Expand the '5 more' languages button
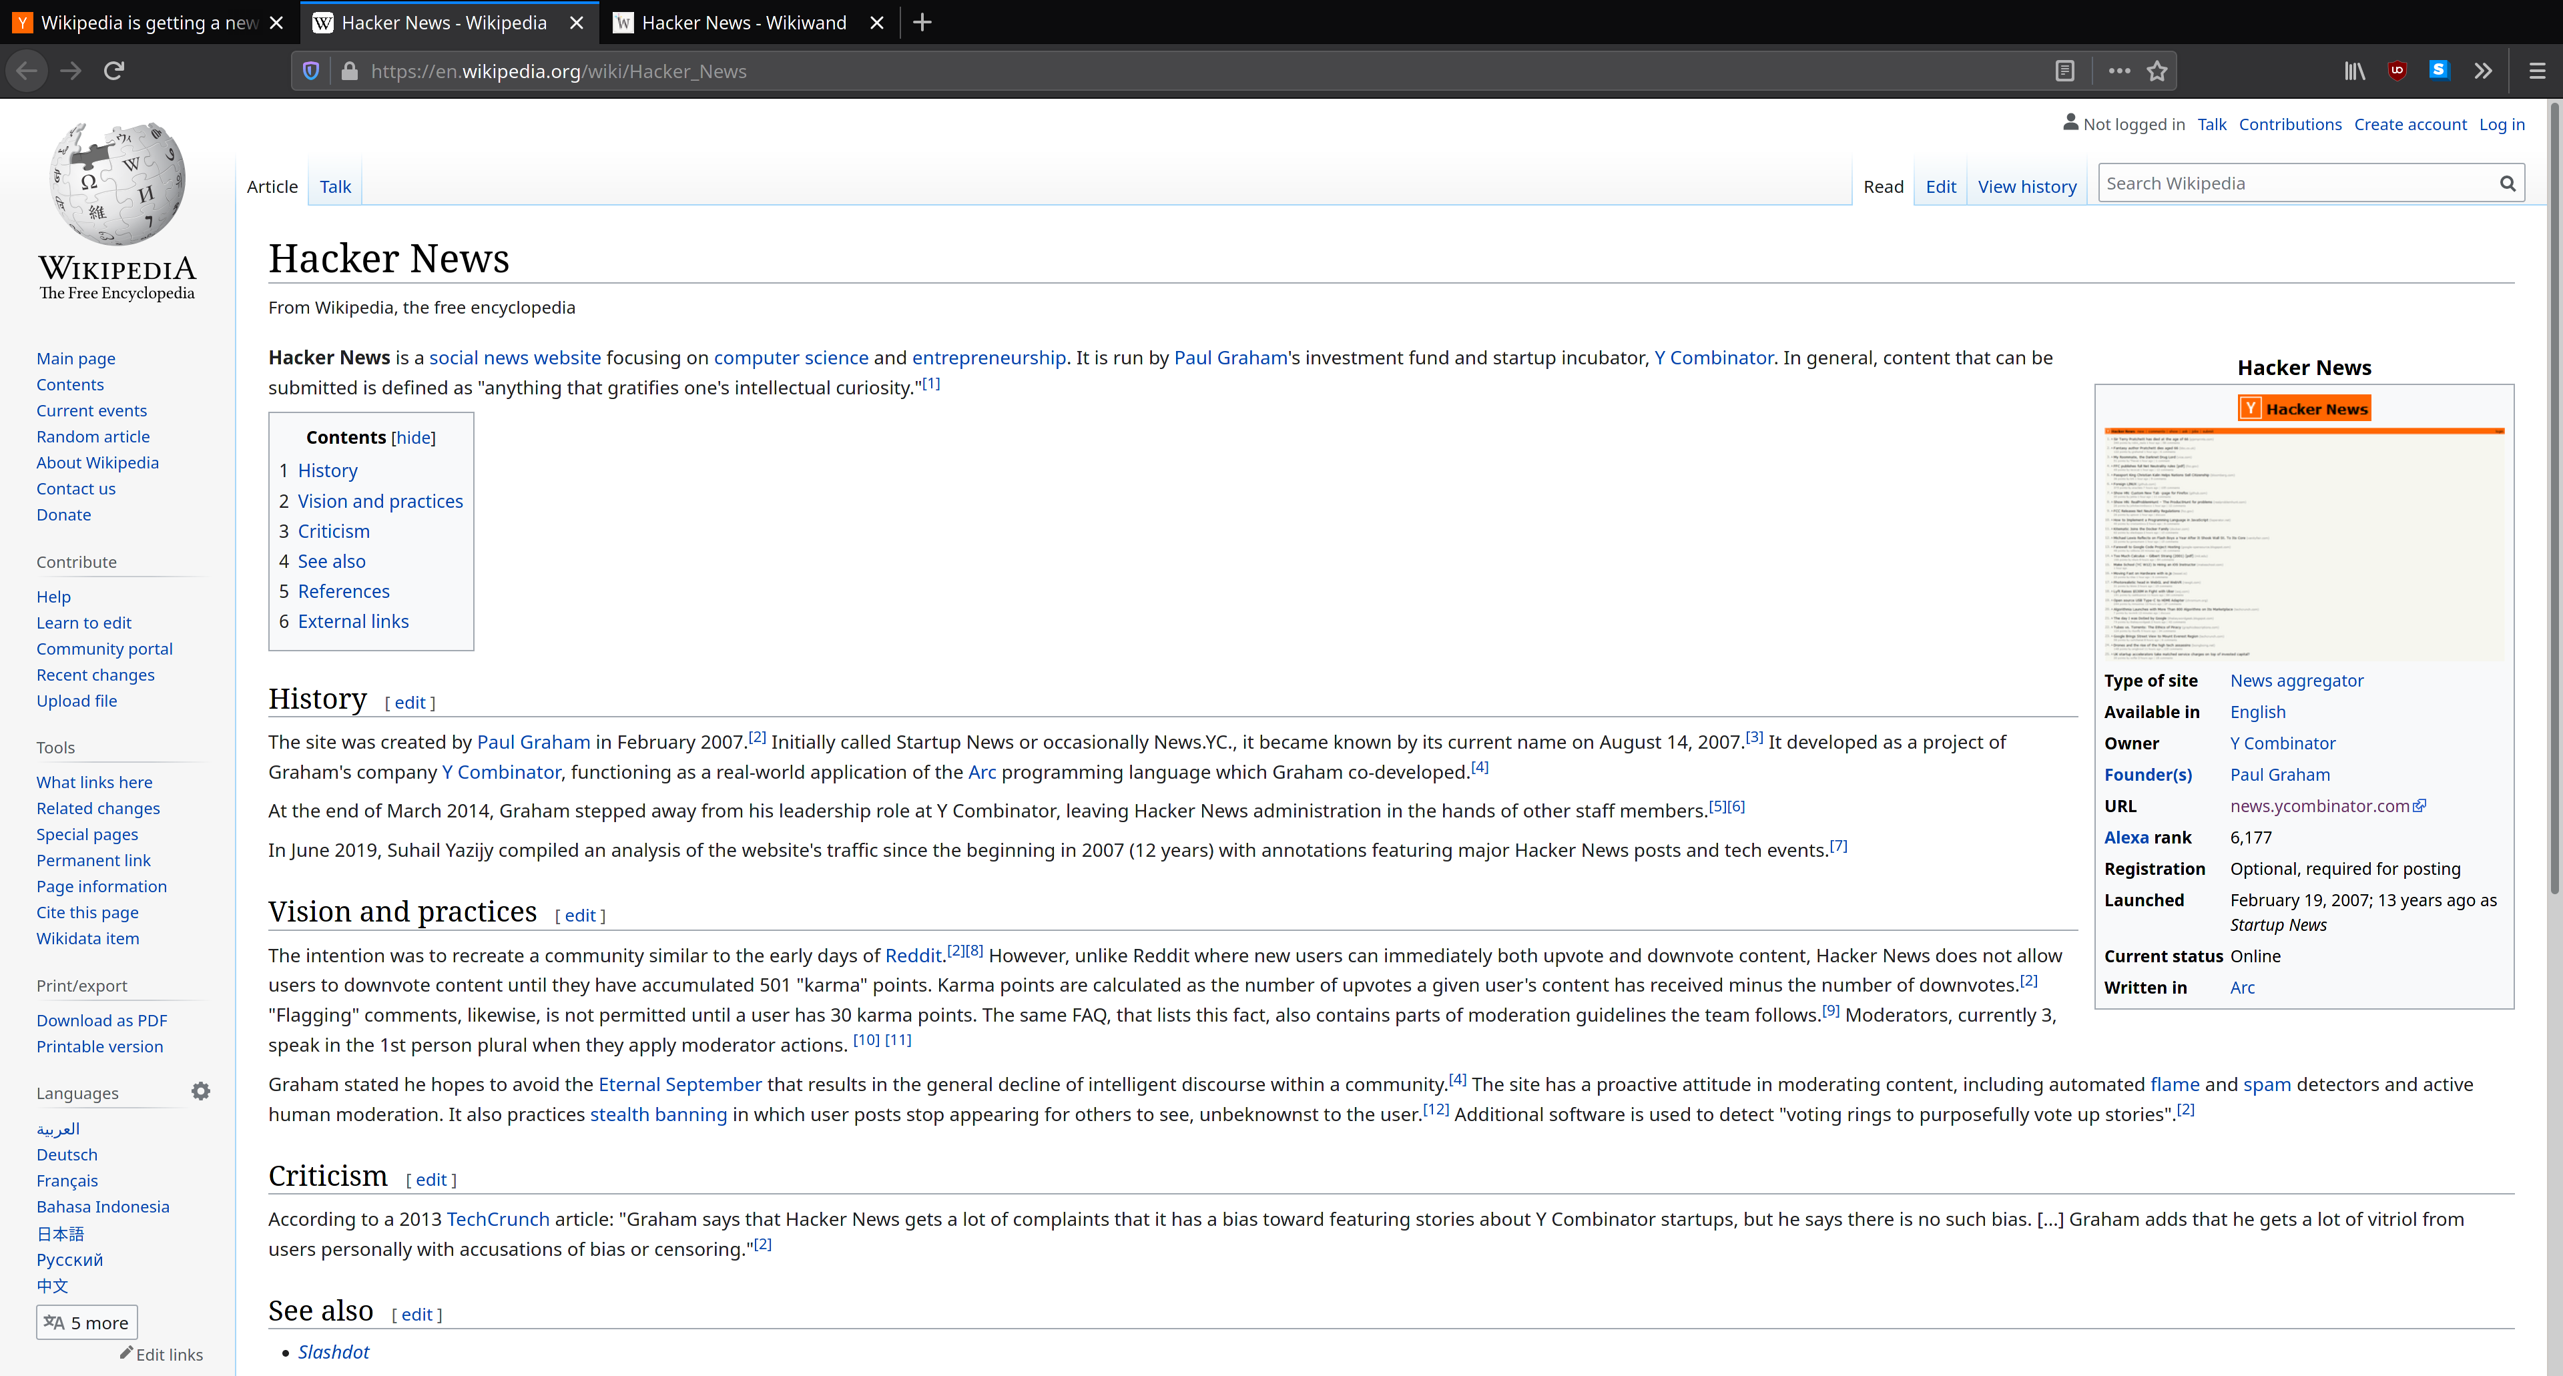The width and height of the screenshot is (2563, 1376). [87, 1322]
